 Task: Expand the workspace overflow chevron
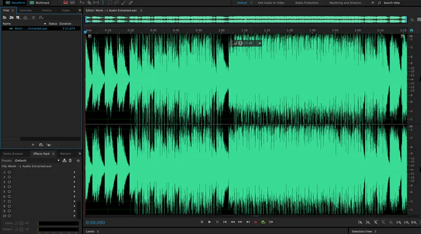click(372, 3)
